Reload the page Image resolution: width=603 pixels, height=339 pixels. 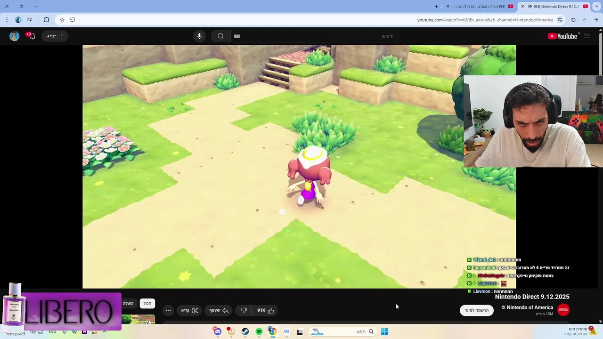coord(573,20)
